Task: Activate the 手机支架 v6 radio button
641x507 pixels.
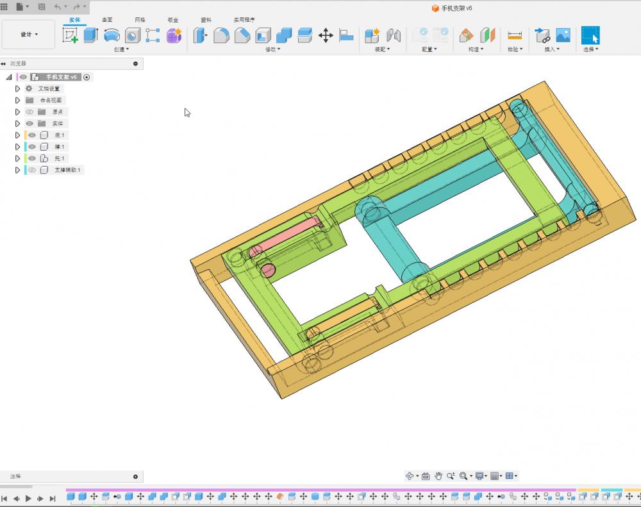Action: point(87,77)
